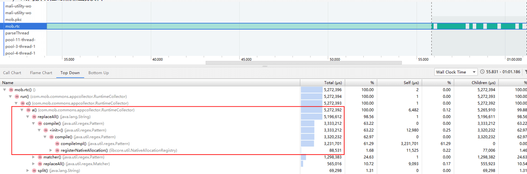This screenshot has height=174, width=527.
Task: Click the self value 9,093
Action: (x=414, y=164)
